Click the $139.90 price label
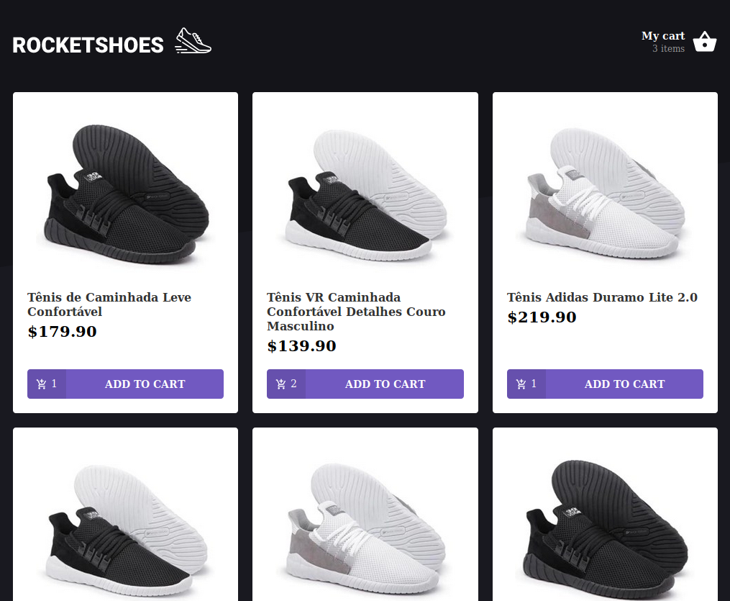The image size is (730, 601). [301, 346]
